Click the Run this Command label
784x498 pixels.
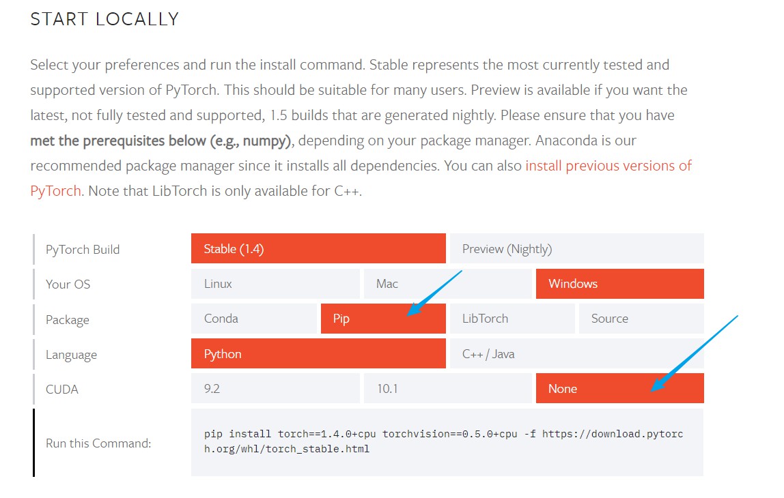[98, 443]
